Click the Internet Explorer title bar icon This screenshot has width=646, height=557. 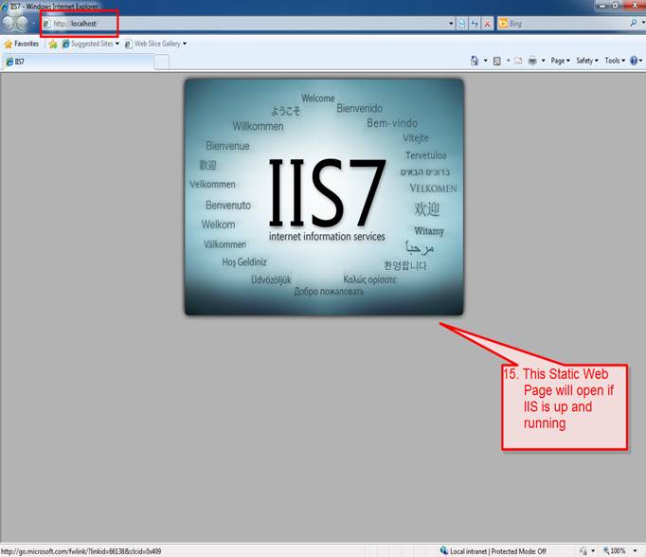tap(5, 6)
